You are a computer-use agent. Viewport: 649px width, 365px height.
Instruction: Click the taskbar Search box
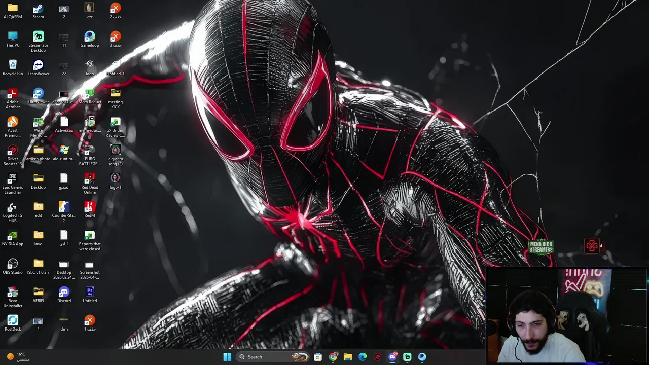[273, 357]
